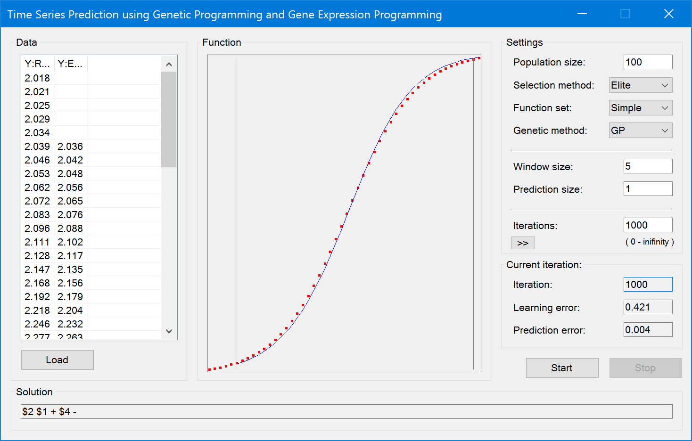The width and height of the screenshot is (692, 441).
Task: Click the >> more settings button
Action: pos(523,243)
